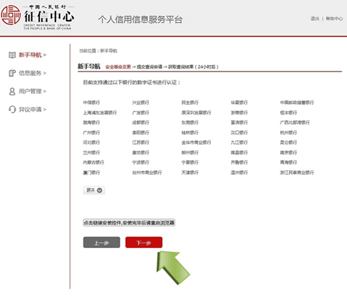Screen dimensions: 347x296
Task: Select 浙商银行
Action: coord(239,113)
